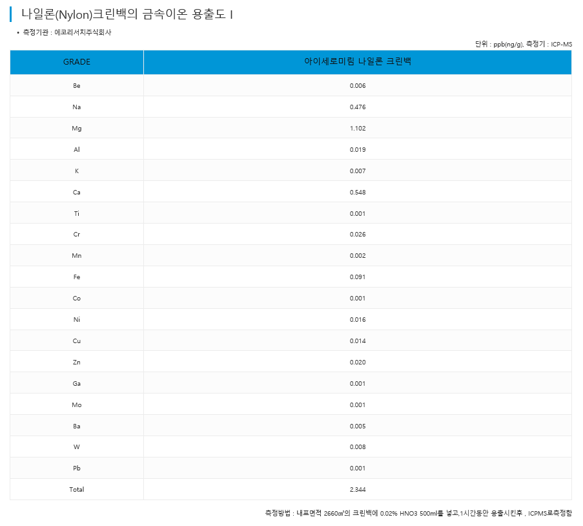Click the Ni value 0.016
The image size is (583, 526).
[357, 319]
